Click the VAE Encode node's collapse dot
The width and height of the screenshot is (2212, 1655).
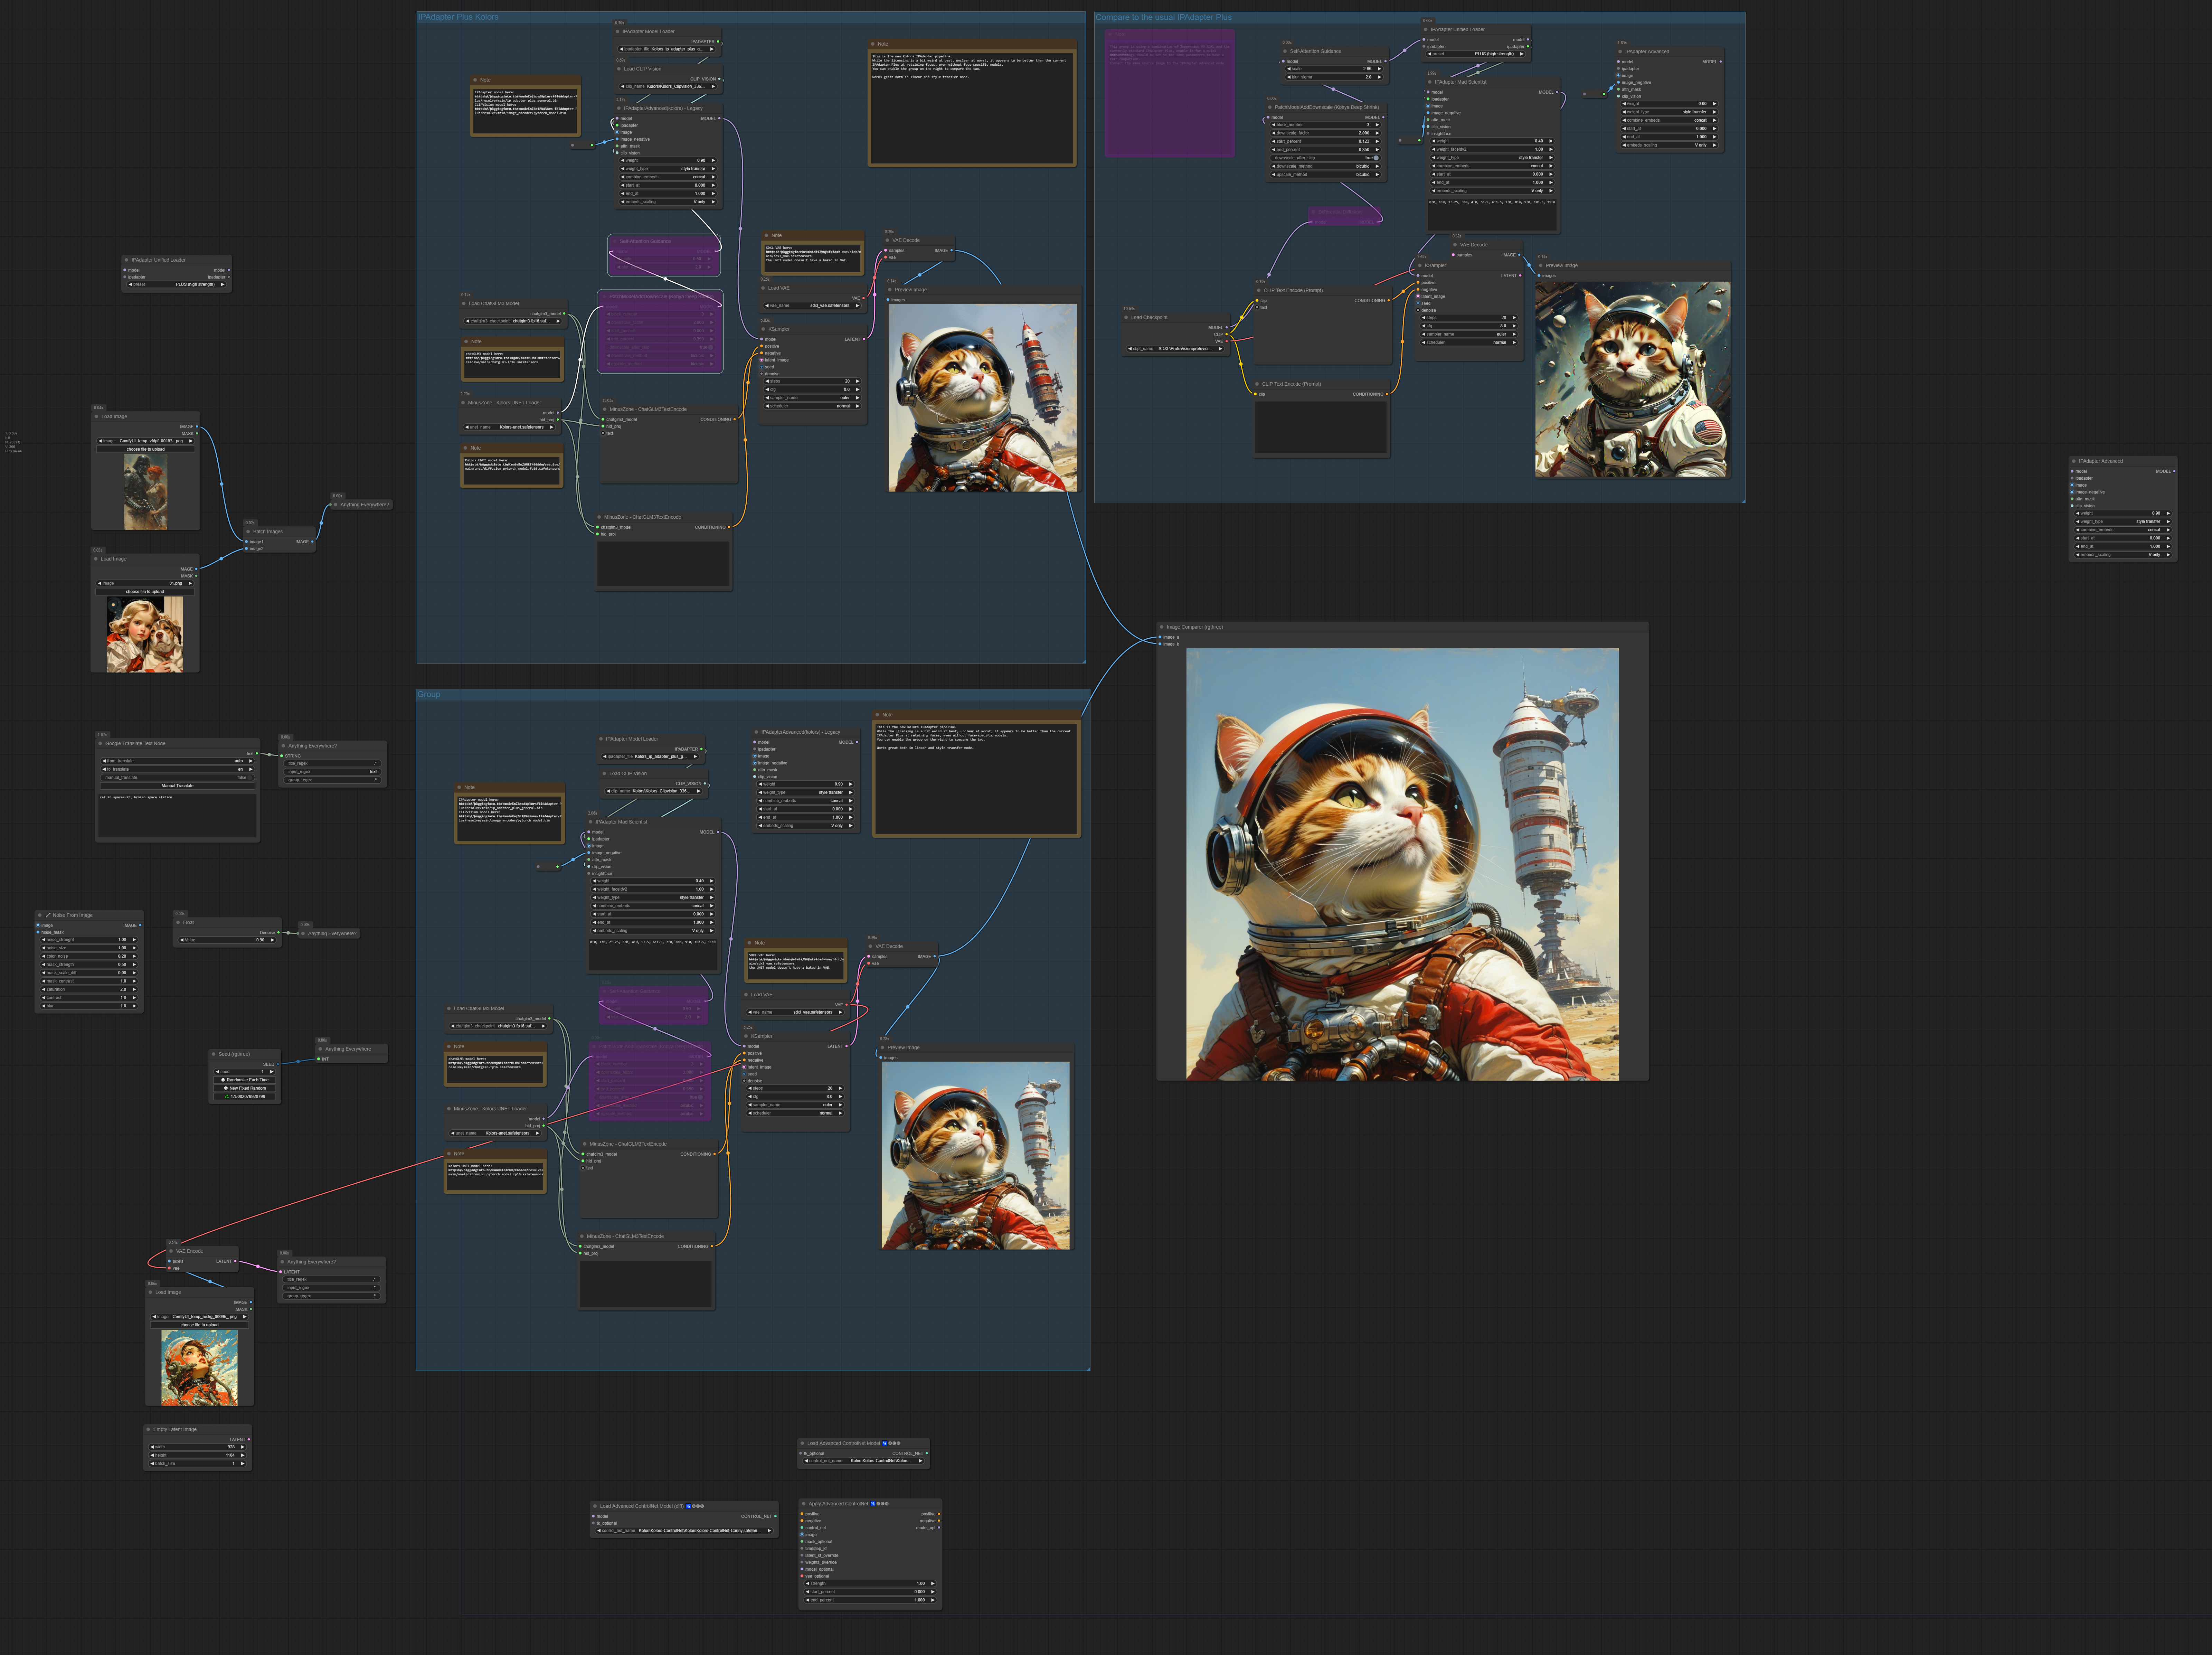171,1251
